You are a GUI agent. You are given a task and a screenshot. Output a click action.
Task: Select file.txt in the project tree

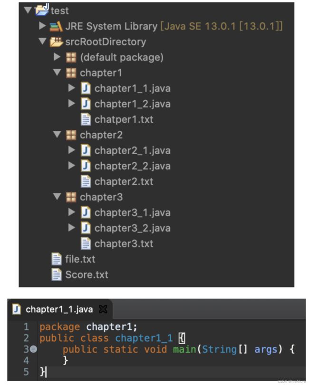tap(80, 259)
